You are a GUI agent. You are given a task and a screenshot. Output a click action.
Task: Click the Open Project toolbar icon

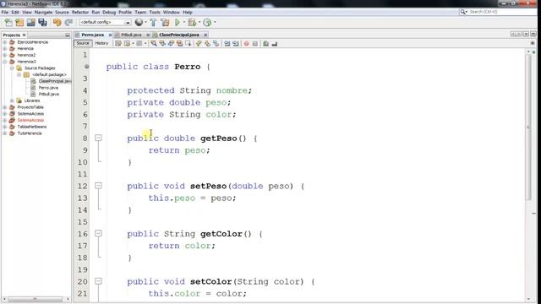pyautogui.click(x=31, y=23)
